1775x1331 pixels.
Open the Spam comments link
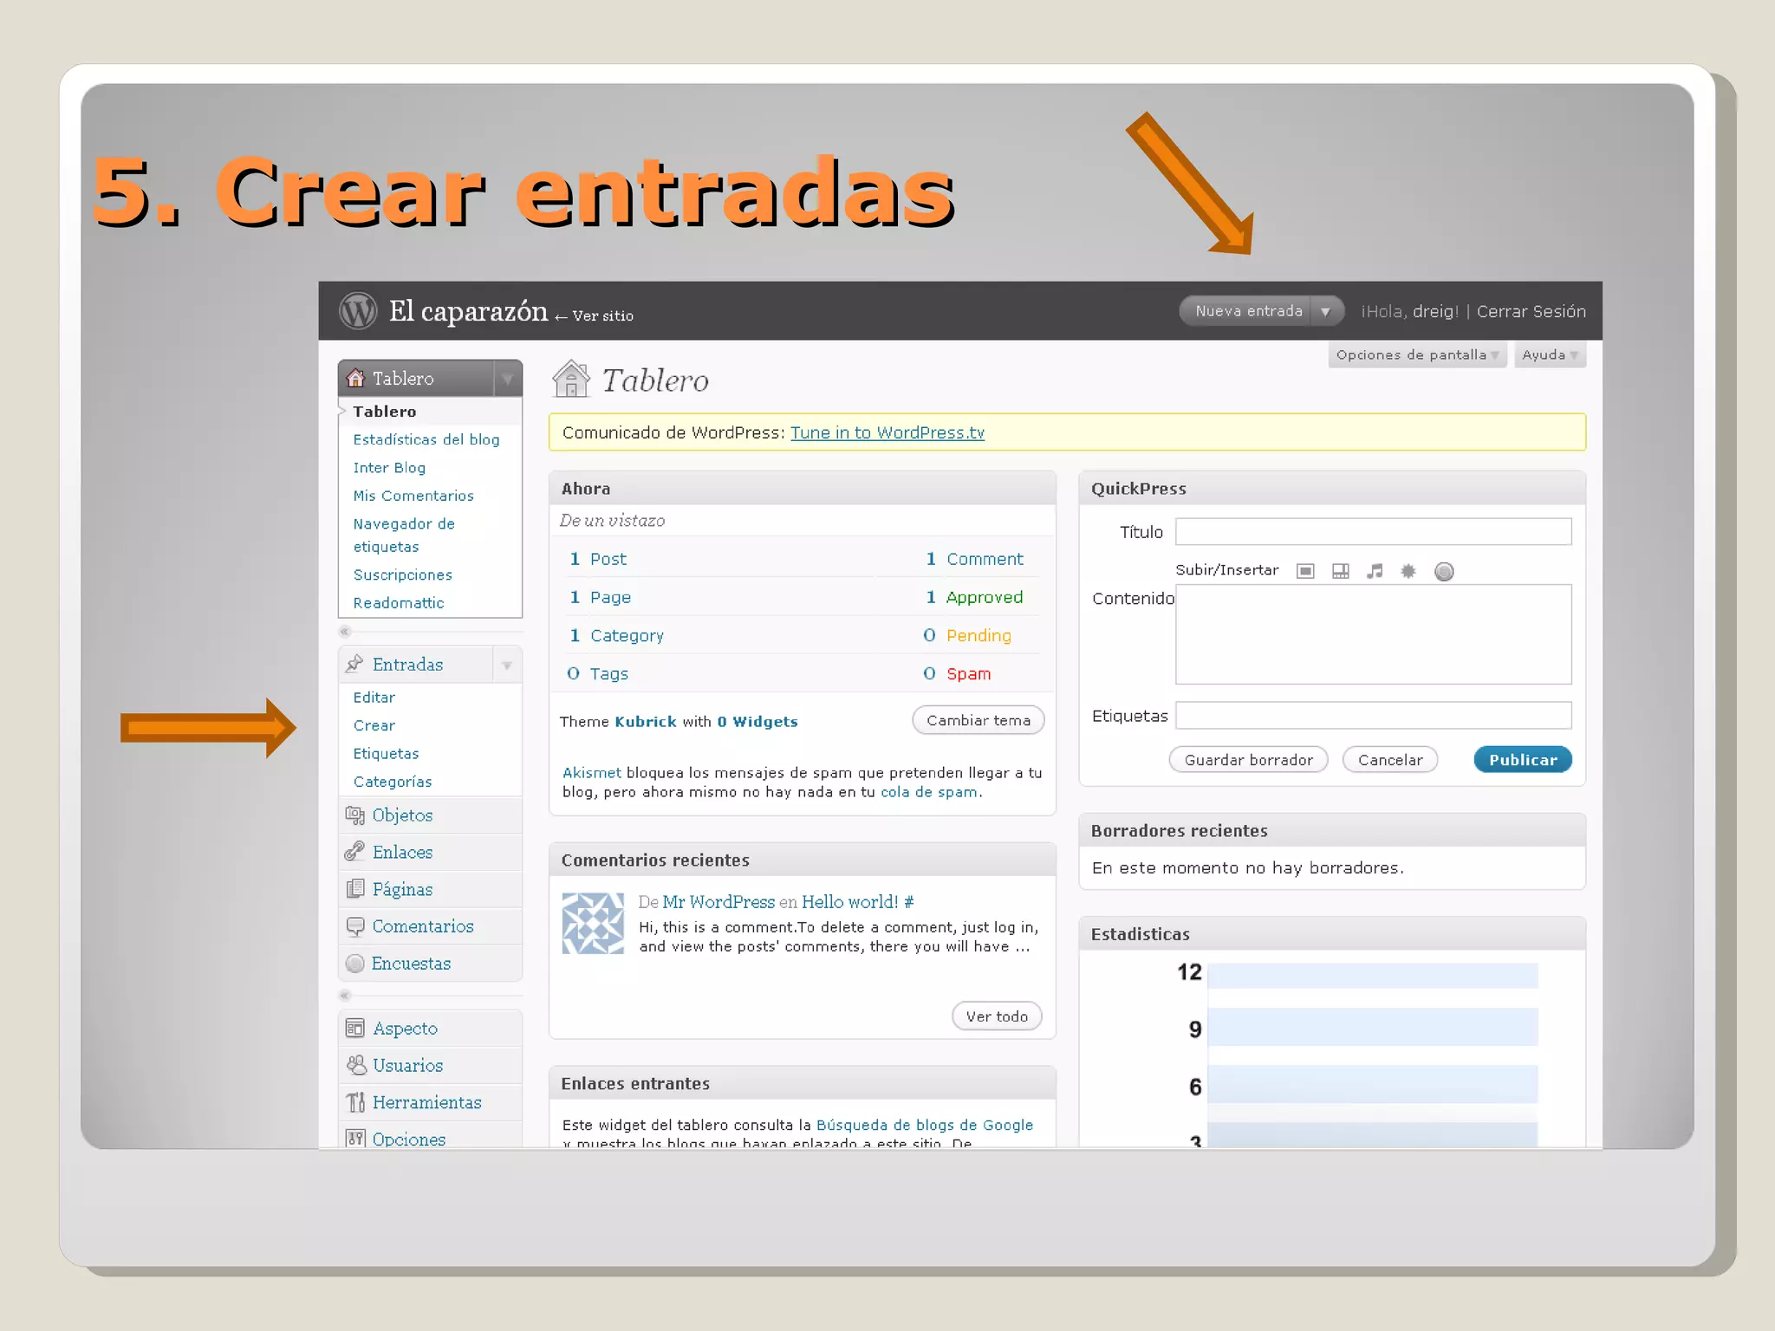click(x=968, y=673)
